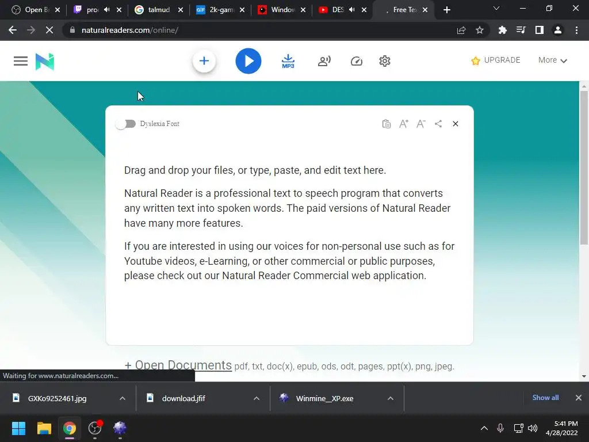The image size is (589, 442).
Task: Click the microphone tray icon
Action: (x=500, y=428)
